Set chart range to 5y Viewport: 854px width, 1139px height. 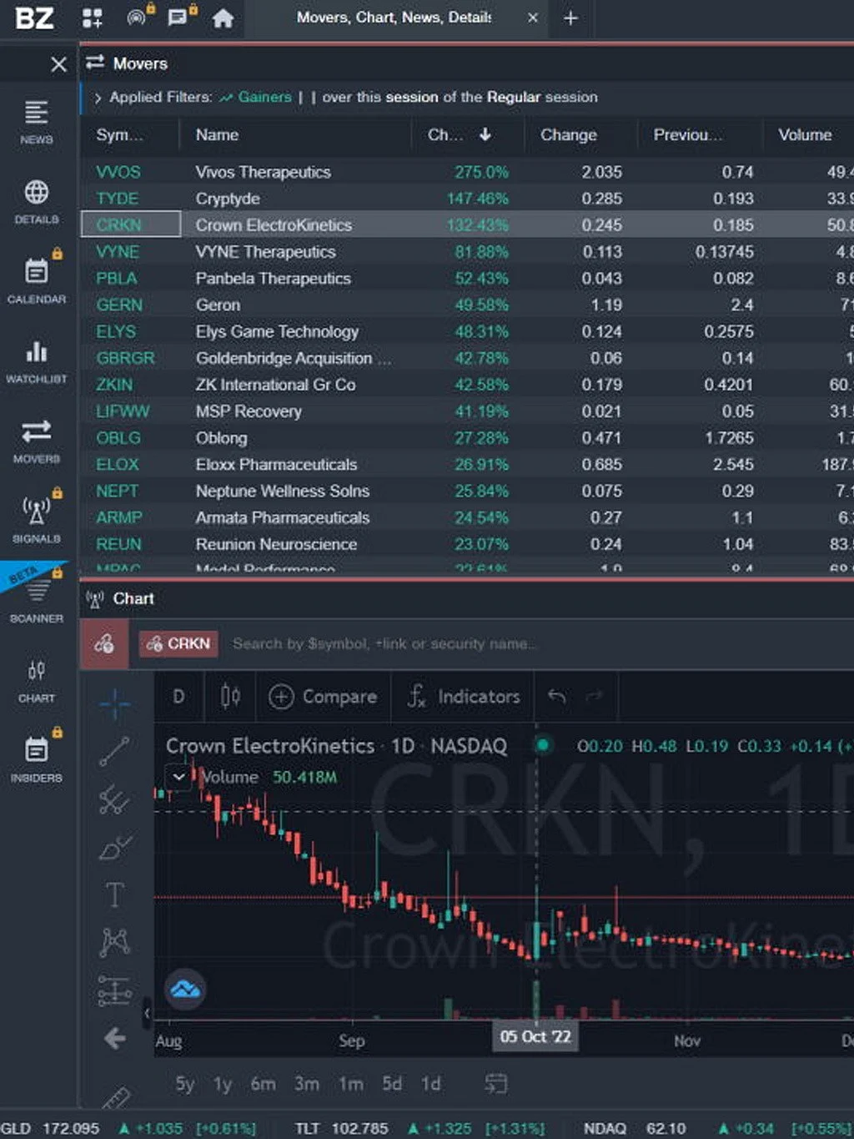pyautogui.click(x=184, y=1084)
